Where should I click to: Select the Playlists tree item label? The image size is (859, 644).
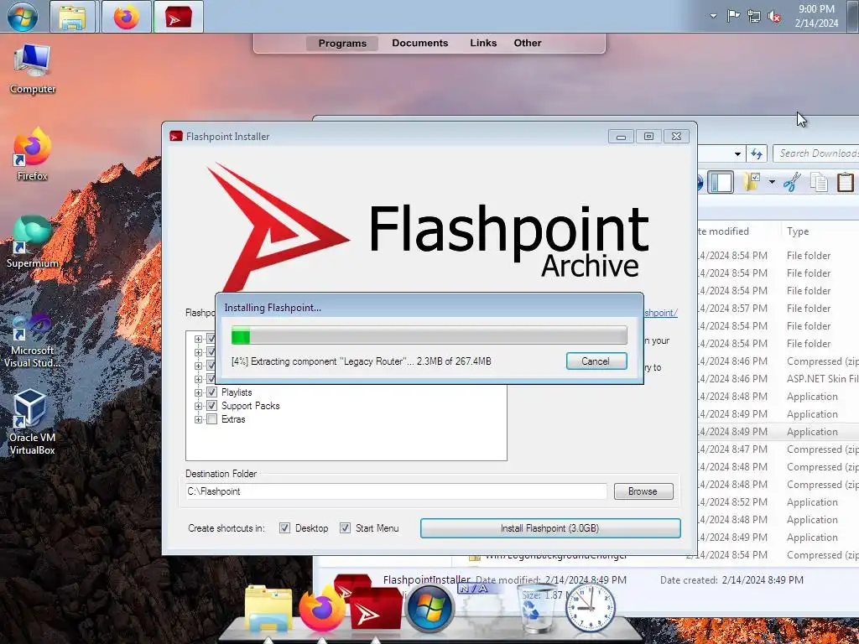(x=237, y=392)
